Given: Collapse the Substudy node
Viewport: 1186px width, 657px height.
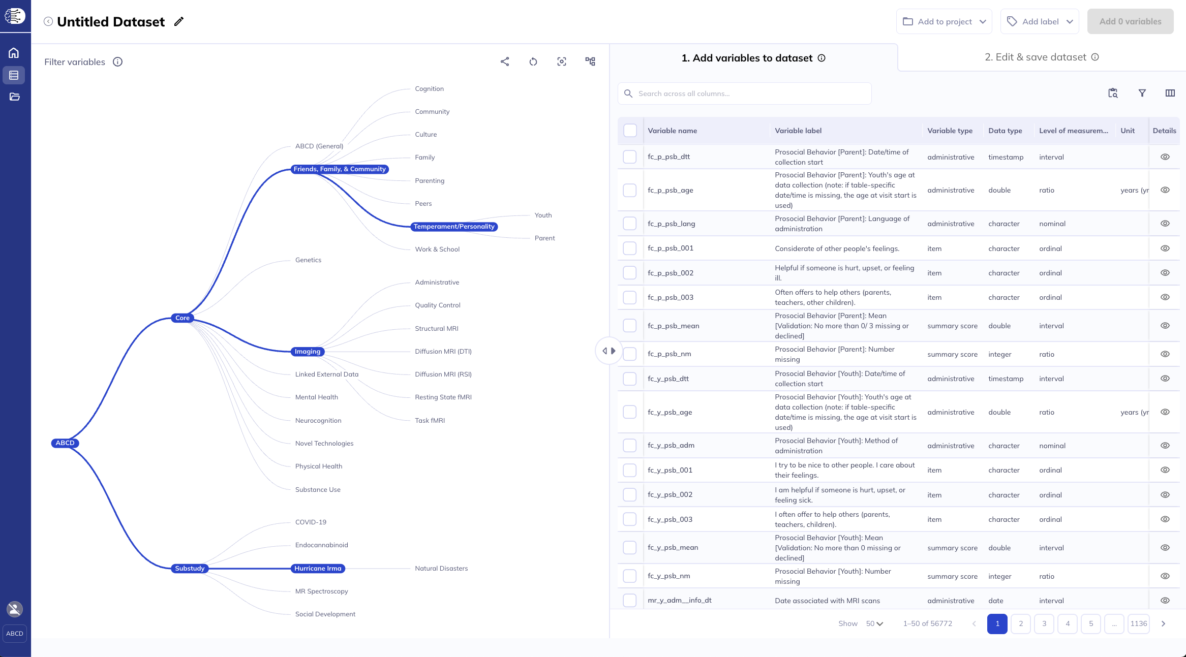Looking at the screenshot, I should (x=190, y=569).
